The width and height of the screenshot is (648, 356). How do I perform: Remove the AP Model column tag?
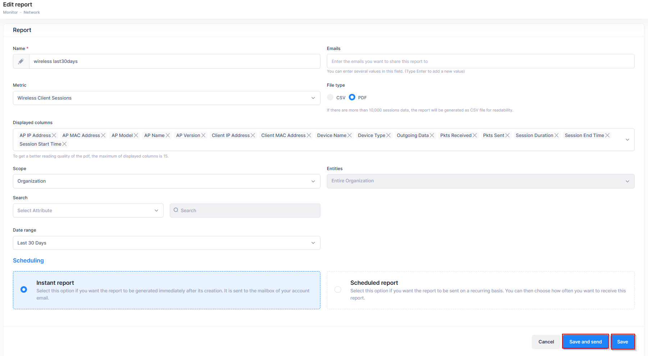(136, 136)
